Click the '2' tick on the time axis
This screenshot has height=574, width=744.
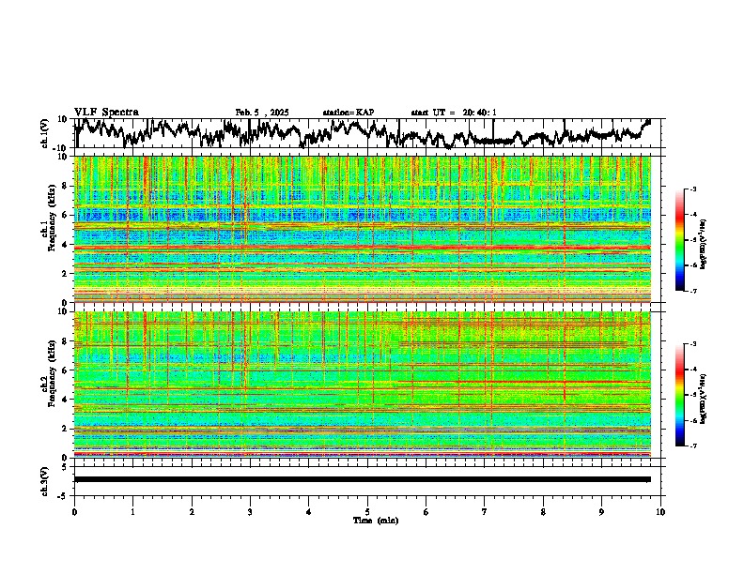pos(192,512)
